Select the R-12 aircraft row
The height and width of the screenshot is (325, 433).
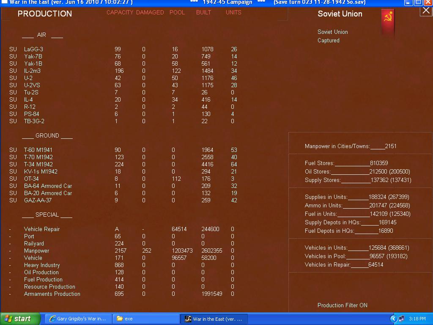pos(123,107)
